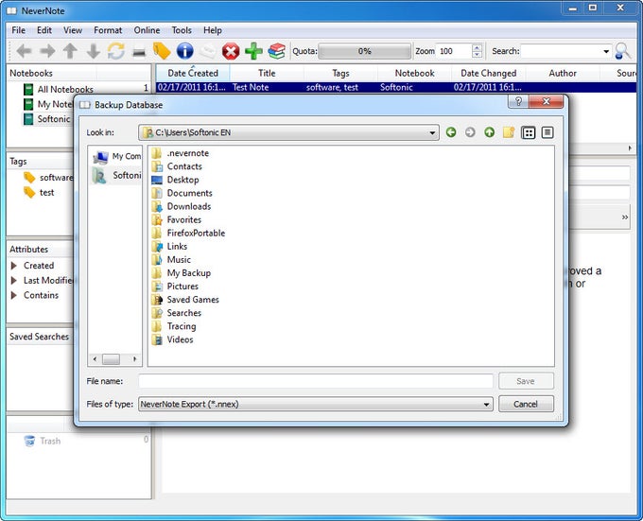Select Softonic user folder in sidebar
Screen dimensions: 643x521
point(116,176)
